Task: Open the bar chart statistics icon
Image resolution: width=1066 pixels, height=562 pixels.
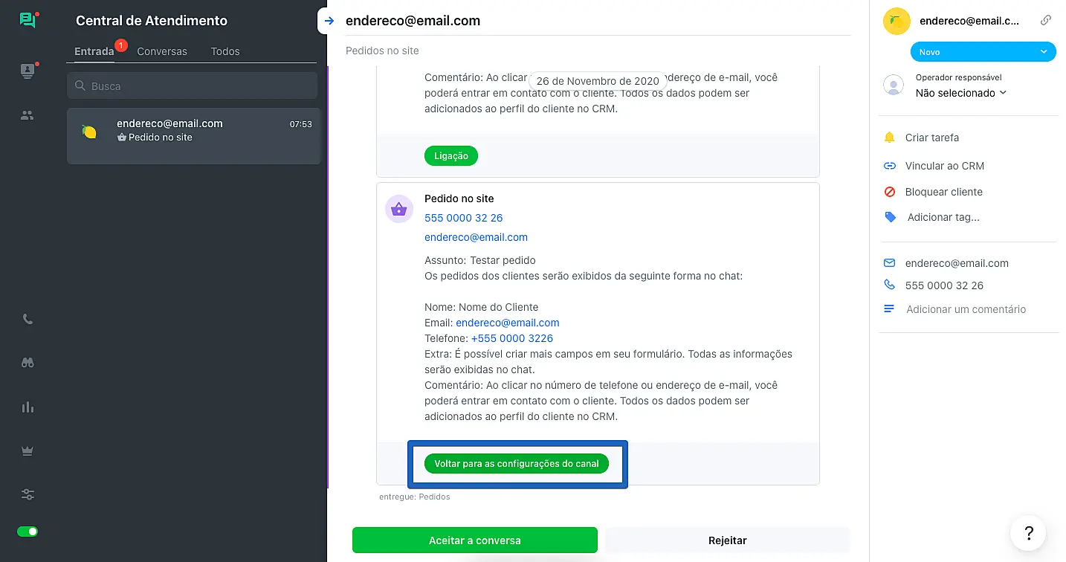Action: [x=28, y=407]
